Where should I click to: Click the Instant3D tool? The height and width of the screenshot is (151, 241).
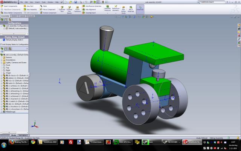tap(139, 8)
